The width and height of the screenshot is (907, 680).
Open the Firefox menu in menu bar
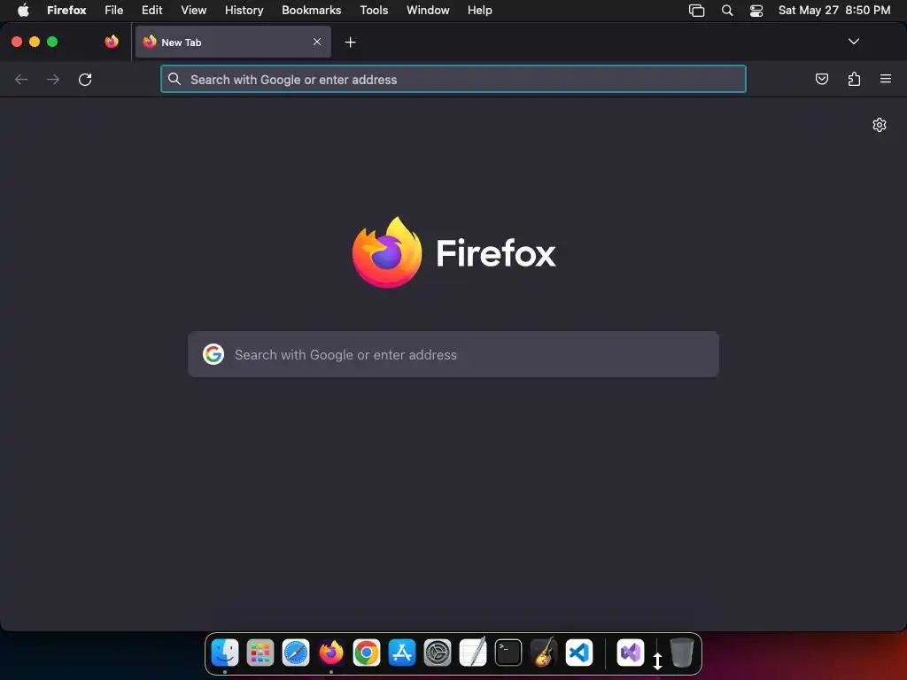pyautogui.click(x=66, y=10)
